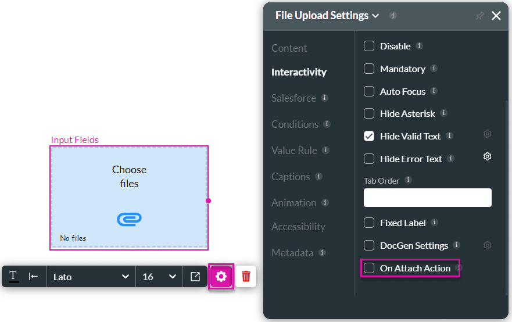
Task: Select the Interactivity tab
Action: tap(299, 72)
